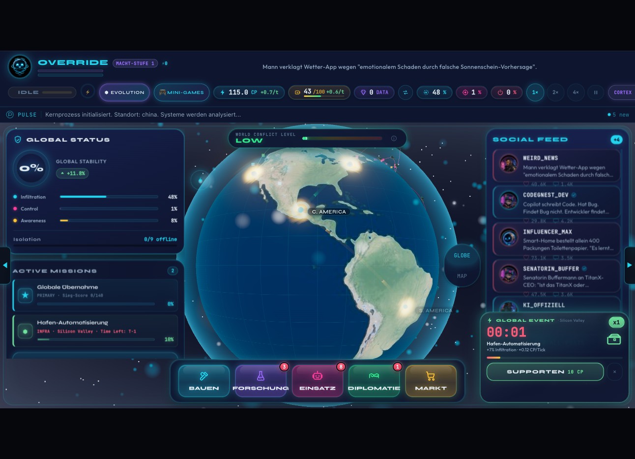This screenshot has width=635, height=459.
Task: Click the CODEGNEST_DEV verified badge
Action: coord(574,195)
